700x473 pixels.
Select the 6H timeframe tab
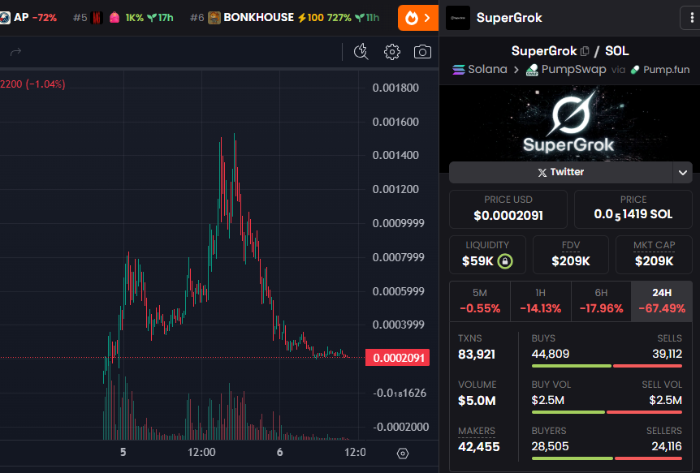tap(602, 301)
